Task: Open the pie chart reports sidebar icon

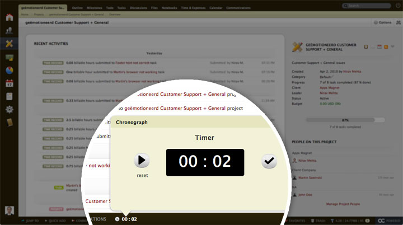Action: (10, 70)
